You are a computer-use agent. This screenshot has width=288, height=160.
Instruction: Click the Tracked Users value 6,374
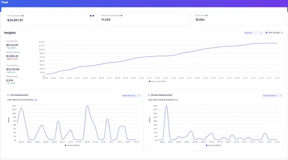tap(10, 81)
